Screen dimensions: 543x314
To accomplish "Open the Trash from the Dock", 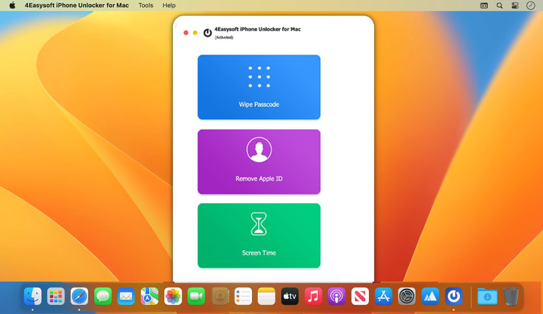I will pos(511,296).
